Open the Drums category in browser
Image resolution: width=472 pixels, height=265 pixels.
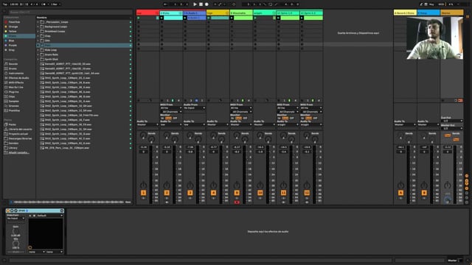[13, 68]
